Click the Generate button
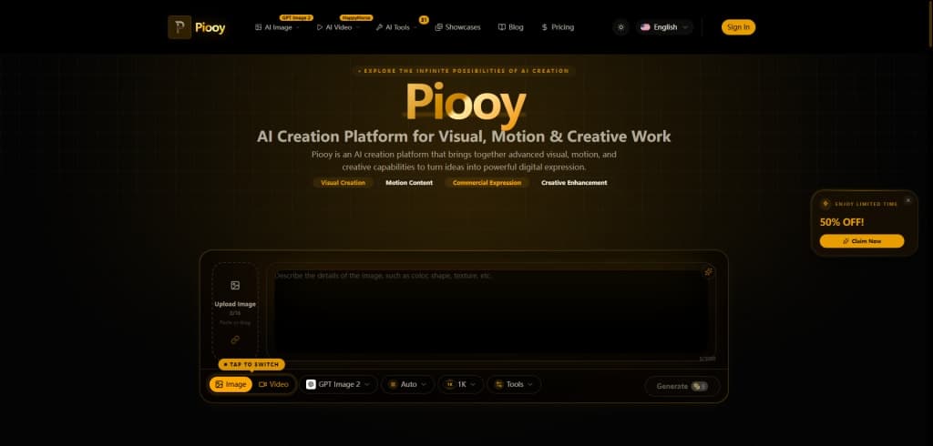Viewport: 933px width, 446px height. tap(682, 386)
